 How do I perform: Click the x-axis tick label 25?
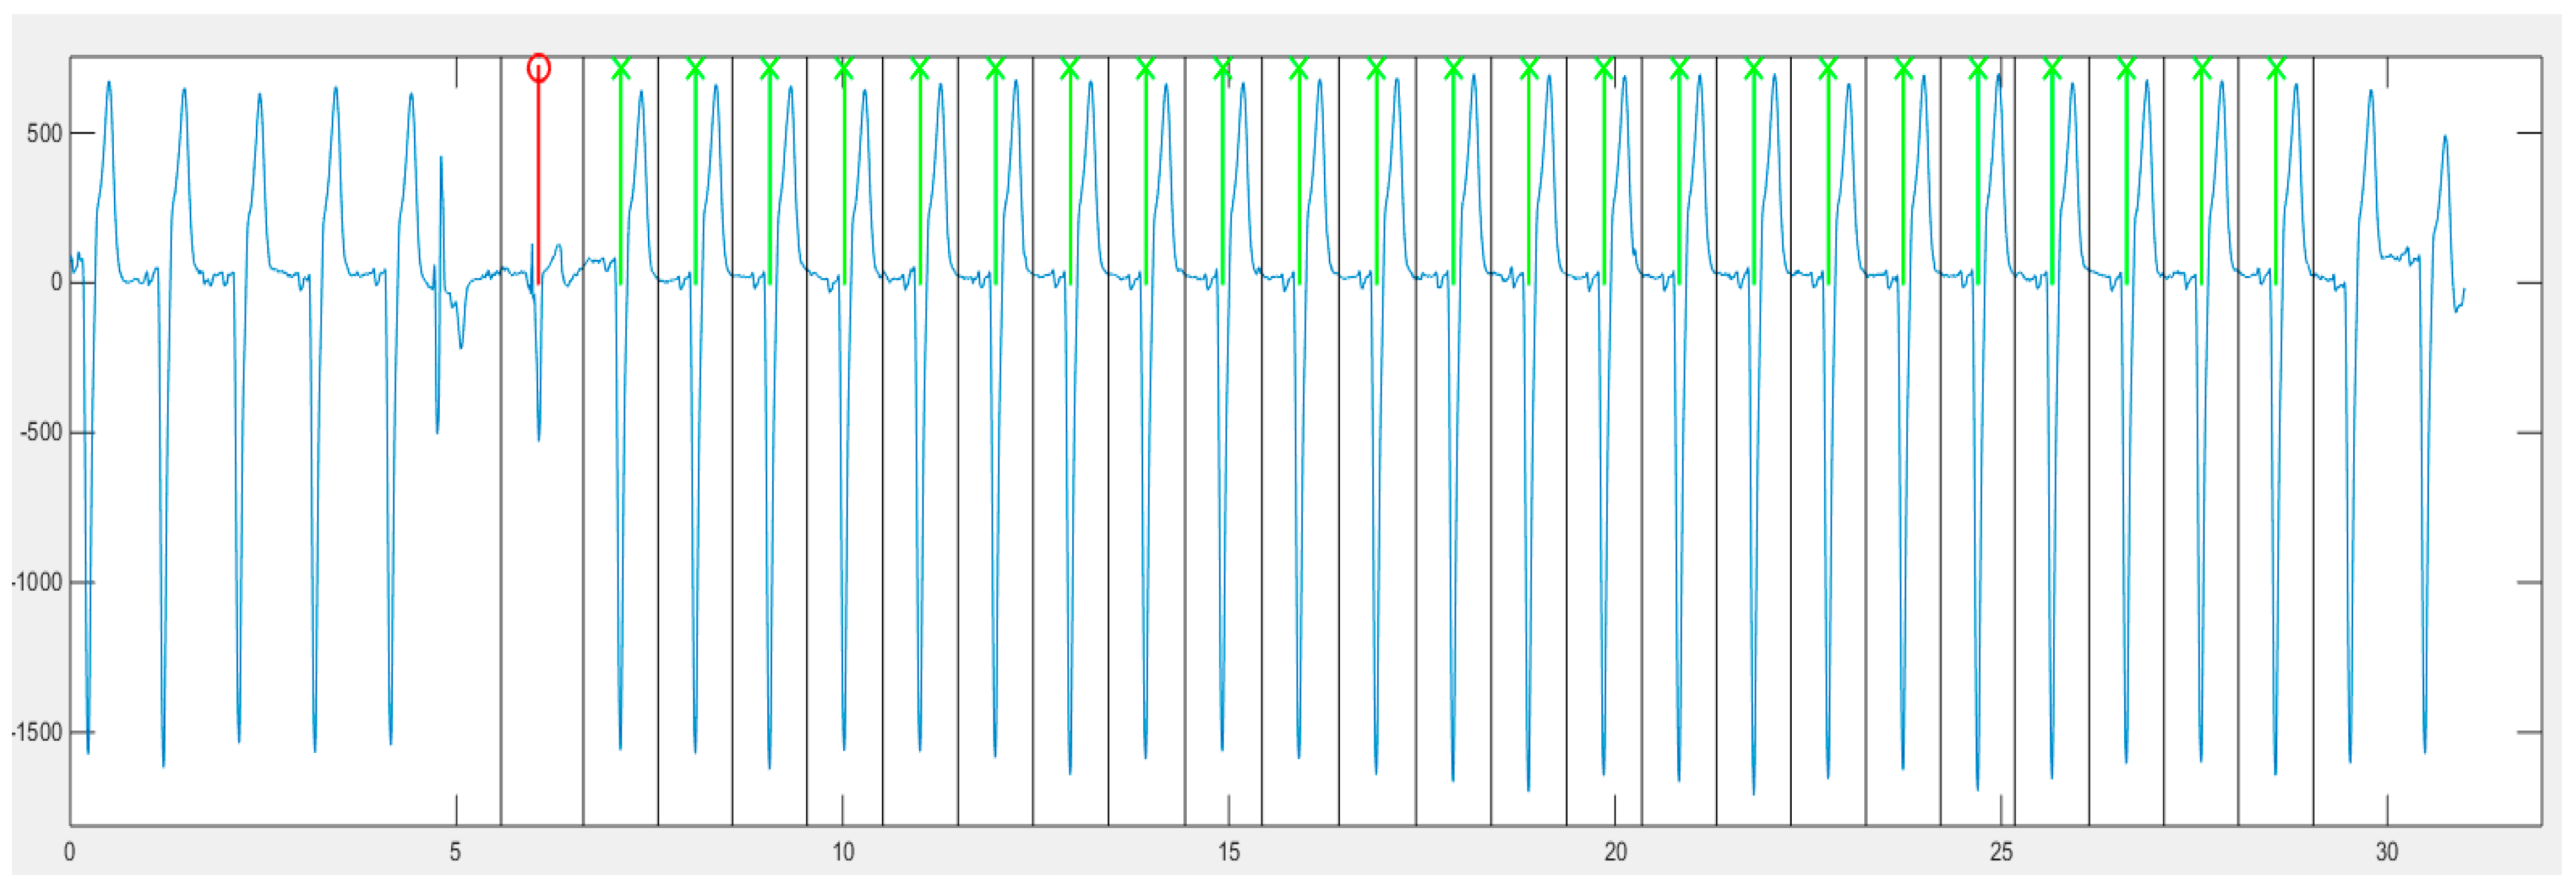coord(2001,852)
